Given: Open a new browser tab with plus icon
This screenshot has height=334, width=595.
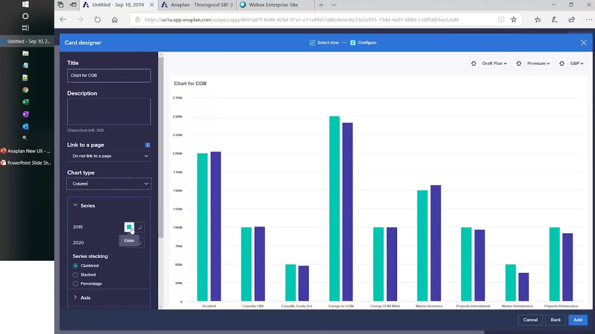Looking at the screenshot, I should click(321, 5).
